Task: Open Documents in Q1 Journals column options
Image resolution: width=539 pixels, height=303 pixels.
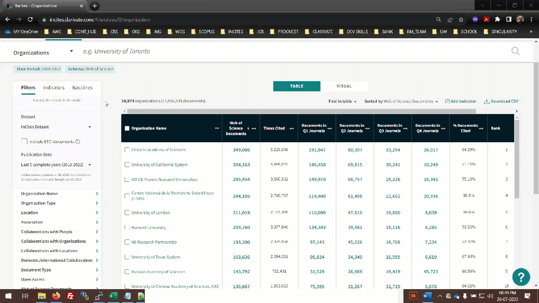Action: [x=330, y=128]
